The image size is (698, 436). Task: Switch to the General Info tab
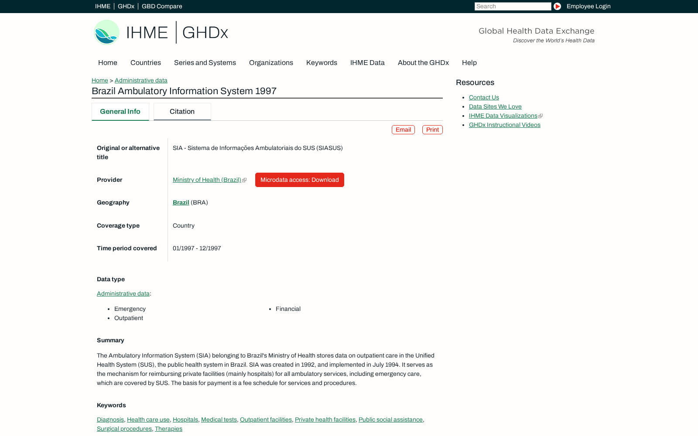click(x=120, y=112)
